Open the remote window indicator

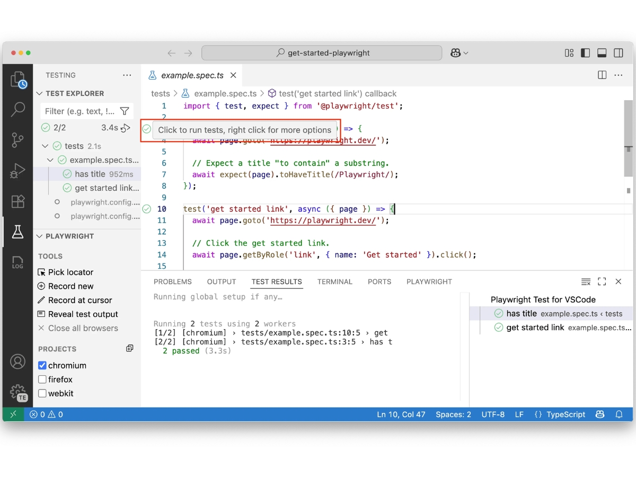coord(13,414)
